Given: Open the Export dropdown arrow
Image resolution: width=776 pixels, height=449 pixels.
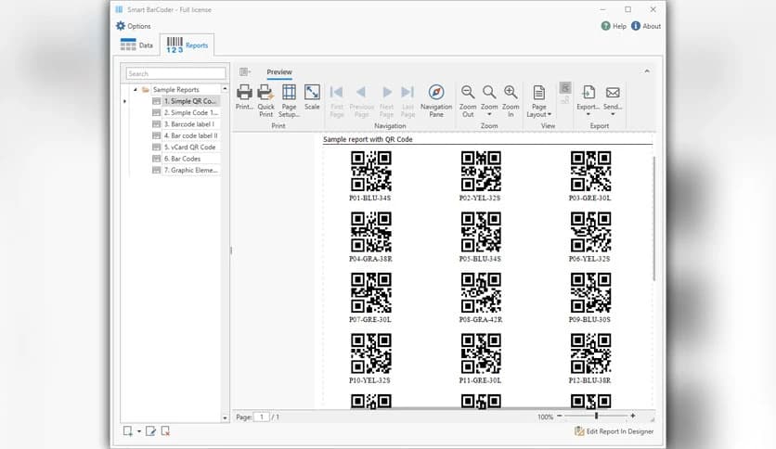Looking at the screenshot, I should pos(588,115).
